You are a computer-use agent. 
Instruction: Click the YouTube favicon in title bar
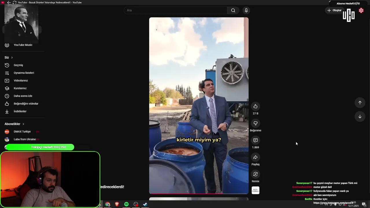pos(3,2)
